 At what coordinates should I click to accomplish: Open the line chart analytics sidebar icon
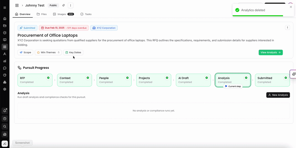5,61
